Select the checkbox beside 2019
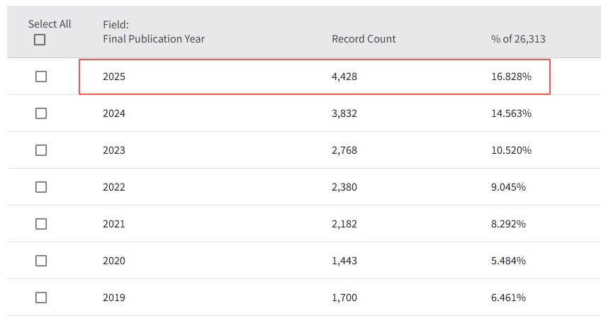This screenshot has width=601, height=316. point(41,298)
